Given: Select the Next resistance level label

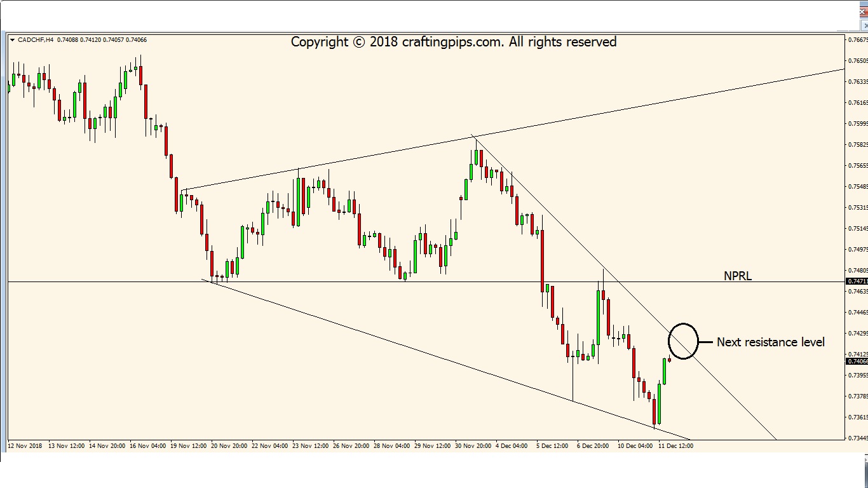Looking at the screenshot, I should tap(771, 342).
